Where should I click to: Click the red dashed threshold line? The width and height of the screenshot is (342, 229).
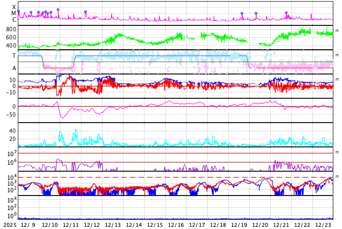tap(162, 177)
